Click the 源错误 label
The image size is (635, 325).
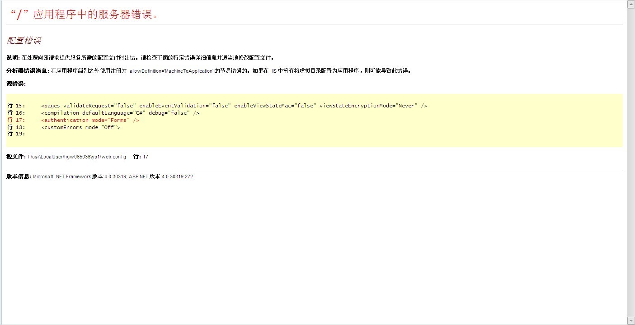tap(16, 84)
